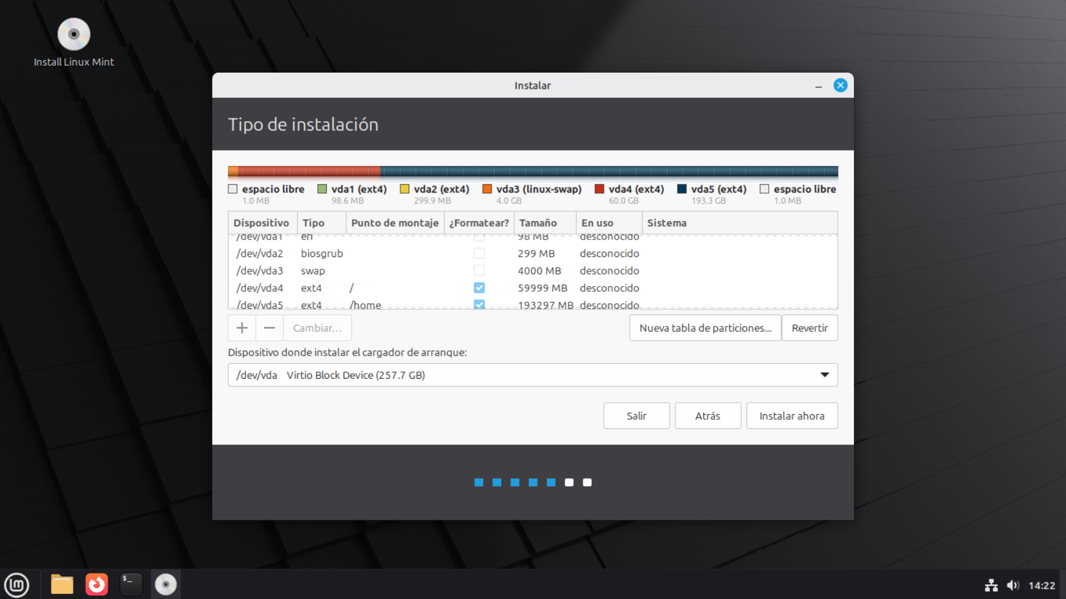
Task: Click Nueva tabla de particiones button
Action: (x=705, y=328)
